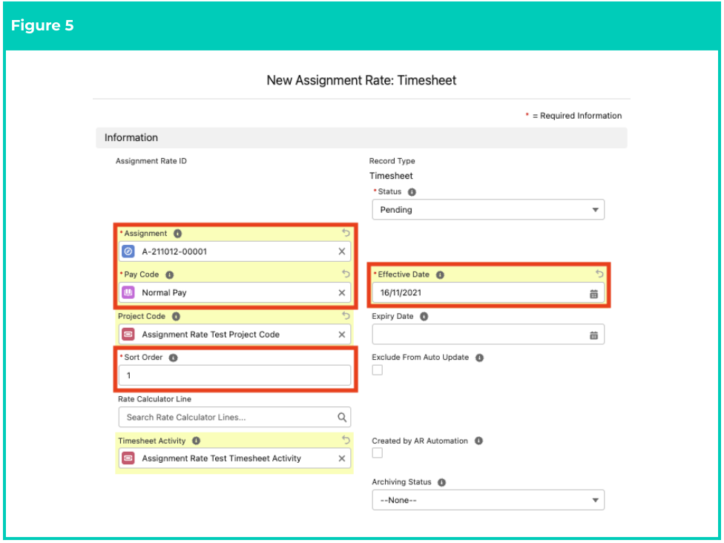Image resolution: width=724 pixels, height=543 pixels.
Task: Clear the A-211012-00001 assignment selection
Action: point(342,251)
